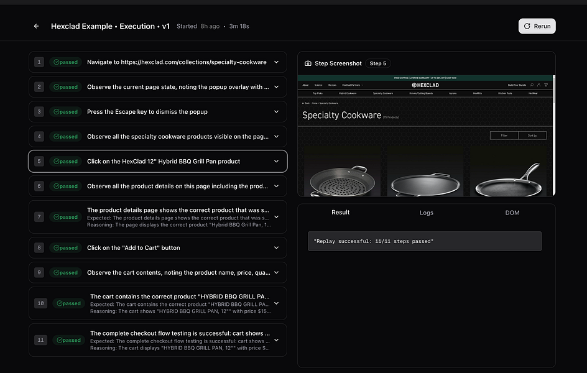Expand step 6 product details chevron

pos(276,186)
